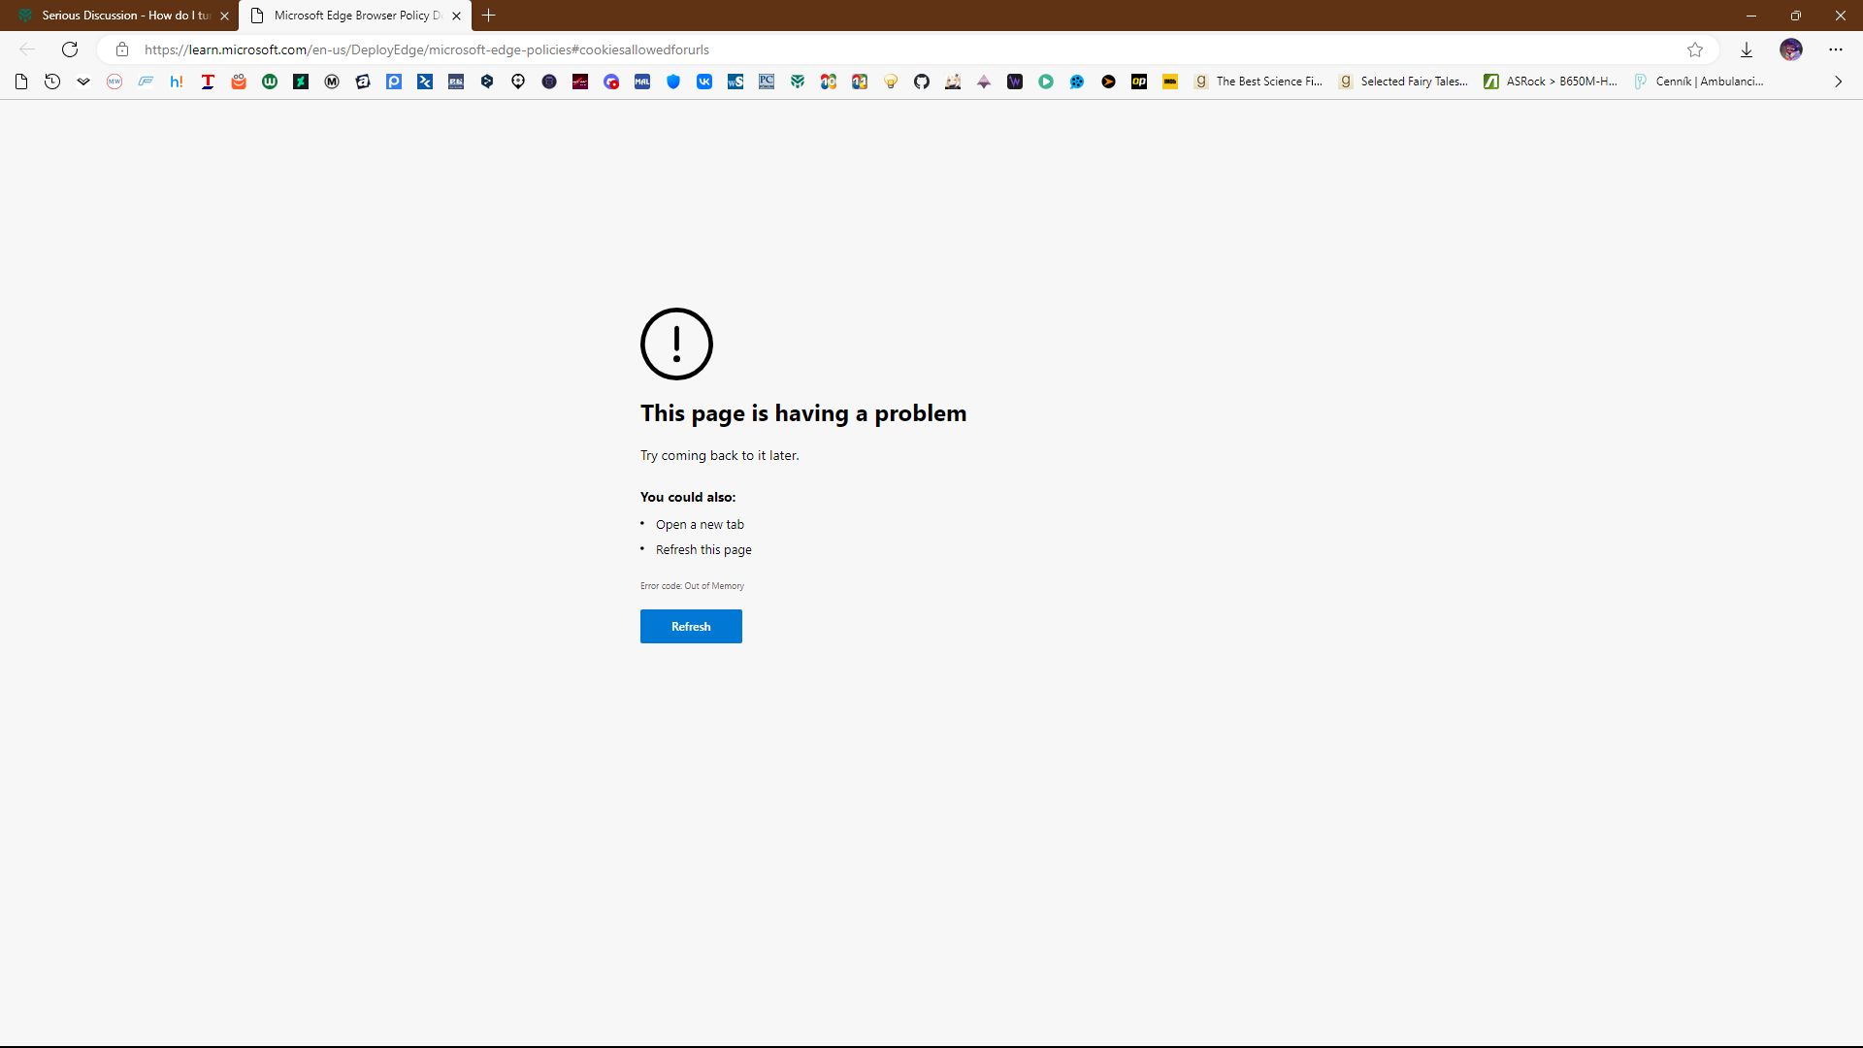1863x1048 pixels.
Task: Open the MW circle bookmark
Action: (114, 82)
